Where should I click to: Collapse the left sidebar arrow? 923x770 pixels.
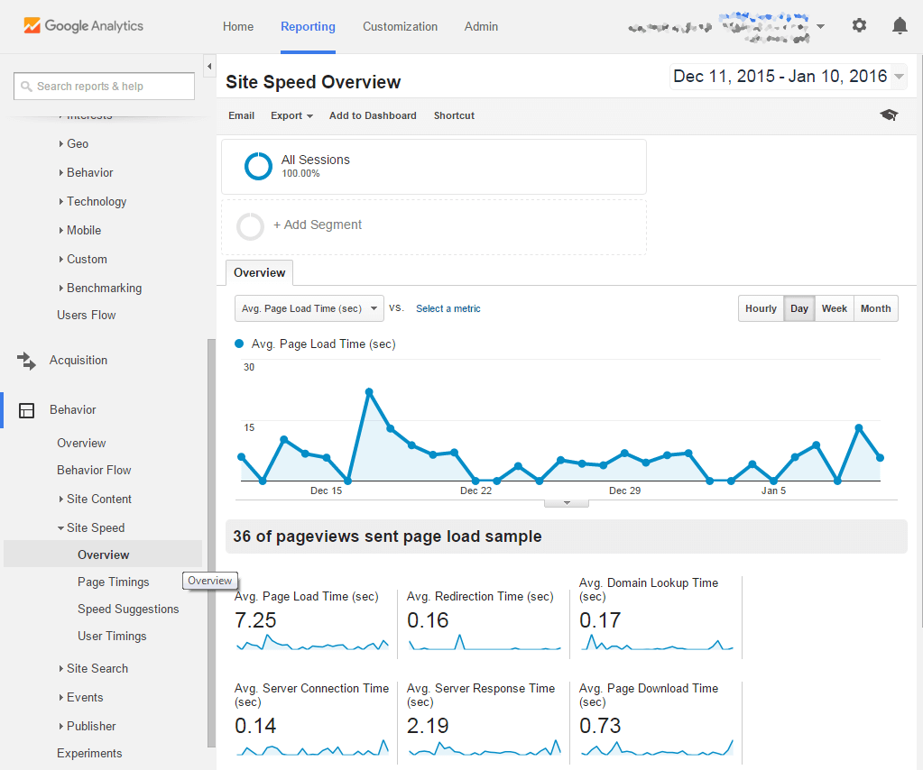pos(209,67)
